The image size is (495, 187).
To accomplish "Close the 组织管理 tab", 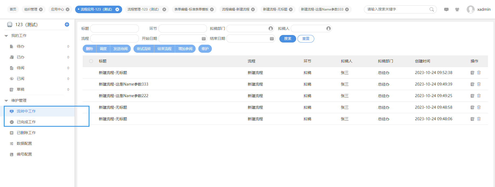I will 41,9.
